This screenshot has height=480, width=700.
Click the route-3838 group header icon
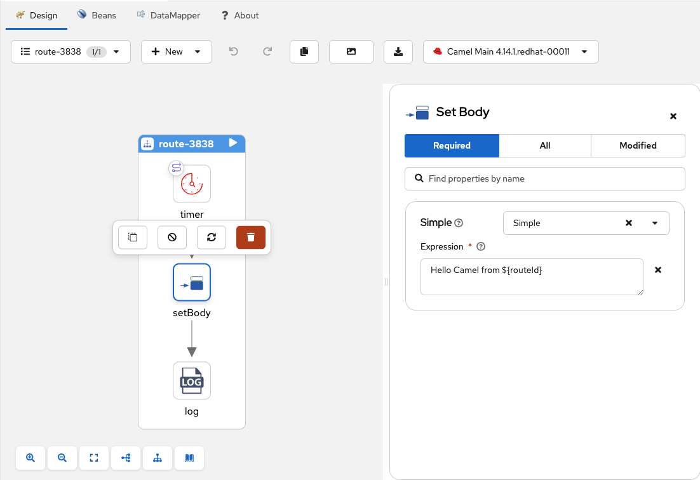[x=147, y=144]
